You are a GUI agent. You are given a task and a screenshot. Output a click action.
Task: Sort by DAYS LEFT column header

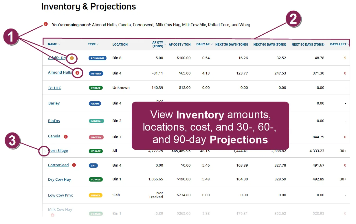tap(340, 44)
